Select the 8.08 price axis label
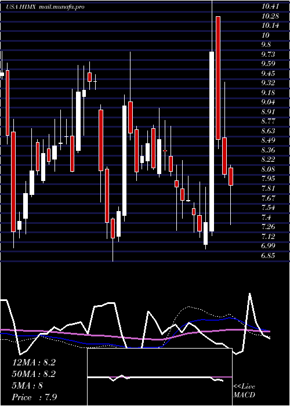Image resolution: width=290 pixels, height=406 pixels. click(x=269, y=169)
